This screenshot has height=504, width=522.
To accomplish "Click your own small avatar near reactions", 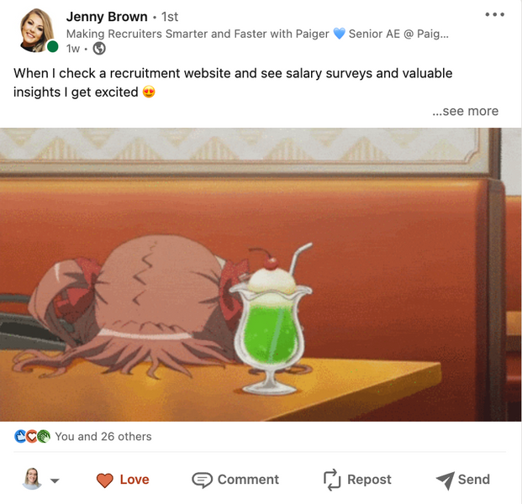I will pos(32,479).
